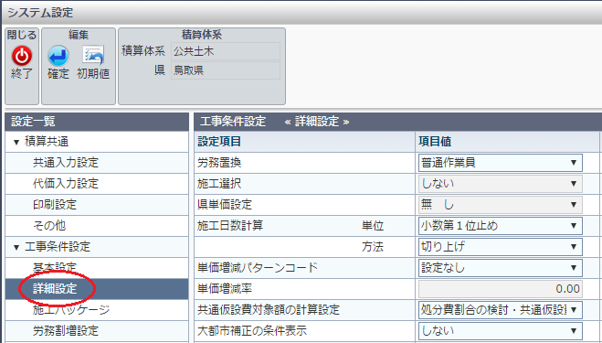This screenshot has width=602, height=343.
Task: Click the 単価増減率 field showing 0.00
Action: [501, 289]
